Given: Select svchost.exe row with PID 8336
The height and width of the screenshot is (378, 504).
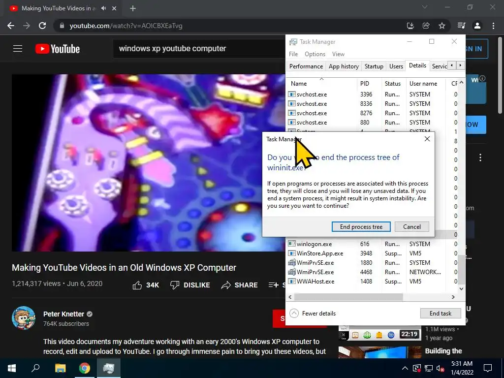Looking at the screenshot, I should (x=372, y=104).
